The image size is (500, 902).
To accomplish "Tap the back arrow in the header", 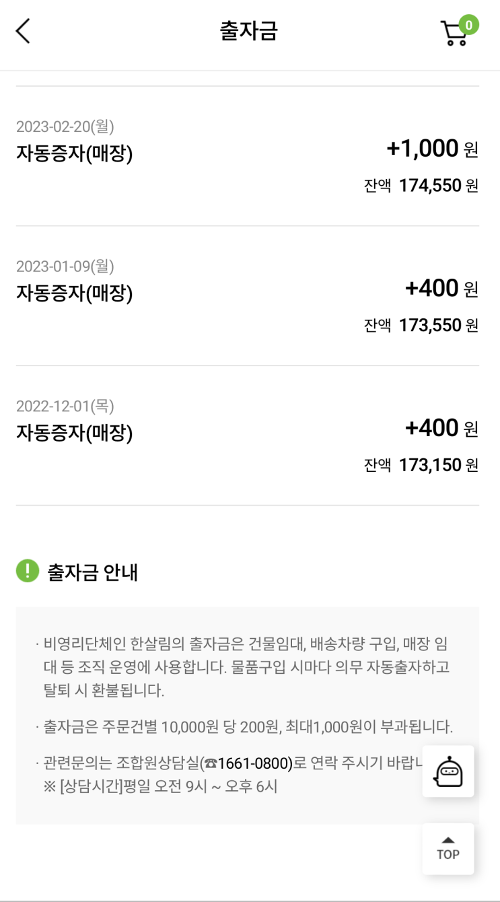I will pos(24,32).
